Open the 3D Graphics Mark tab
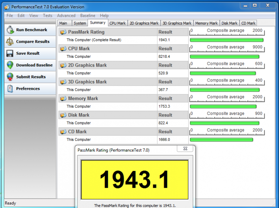 177,23
